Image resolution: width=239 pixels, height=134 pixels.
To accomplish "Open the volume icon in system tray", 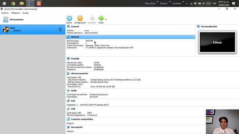I will [x=204, y=3].
